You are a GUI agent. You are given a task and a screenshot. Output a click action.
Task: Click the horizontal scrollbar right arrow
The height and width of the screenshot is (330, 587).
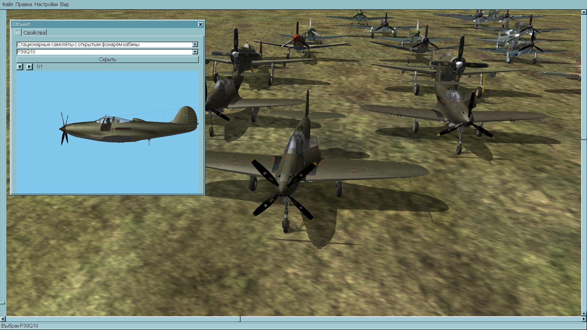click(584, 319)
